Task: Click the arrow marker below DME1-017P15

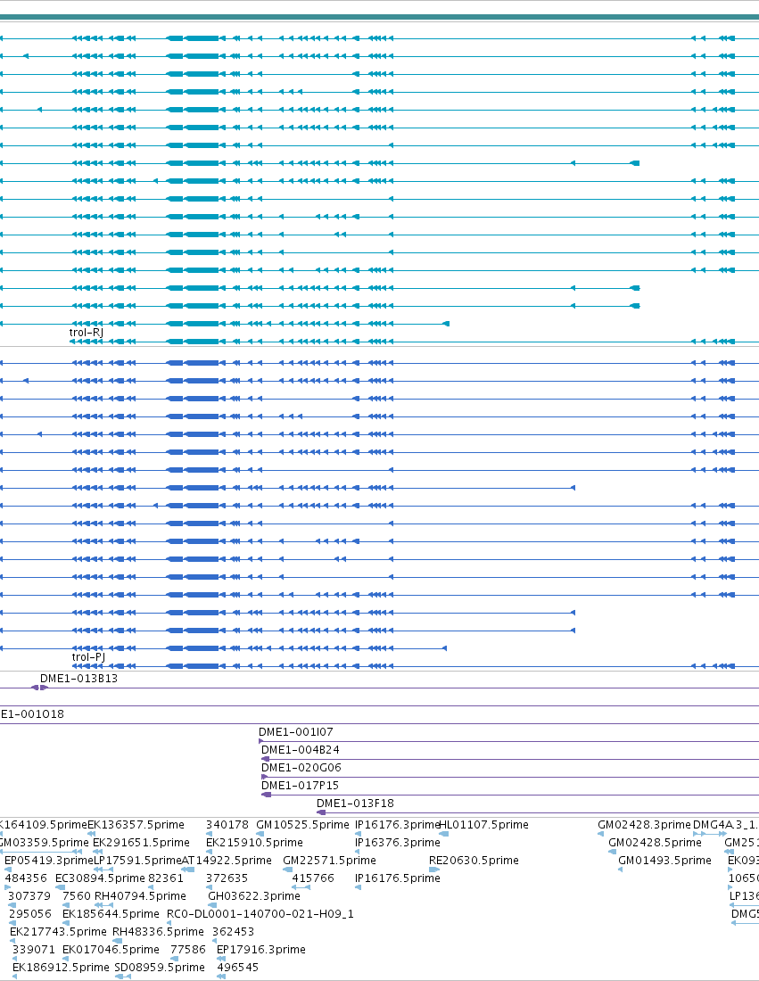Action: tap(266, 795)
